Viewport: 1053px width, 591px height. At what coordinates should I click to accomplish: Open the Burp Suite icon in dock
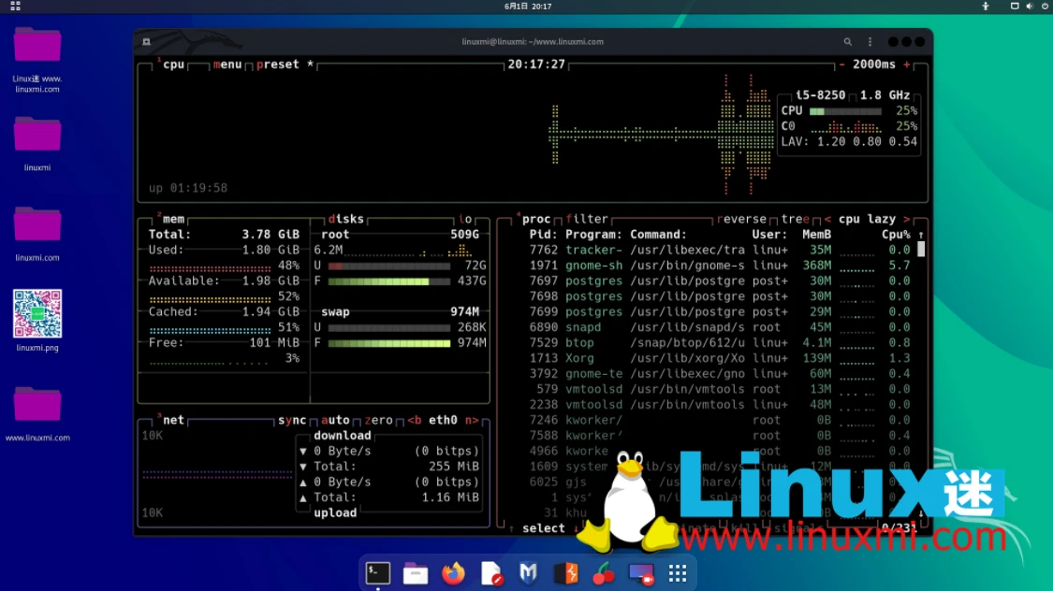click(x=565, y=573)
